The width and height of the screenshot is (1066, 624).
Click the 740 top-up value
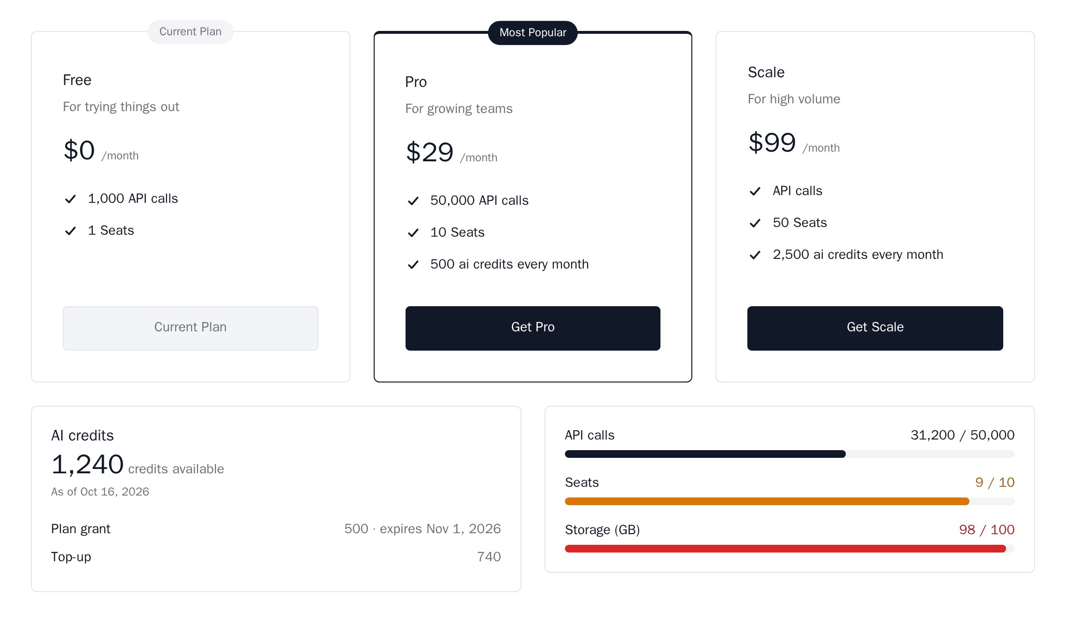489,557
